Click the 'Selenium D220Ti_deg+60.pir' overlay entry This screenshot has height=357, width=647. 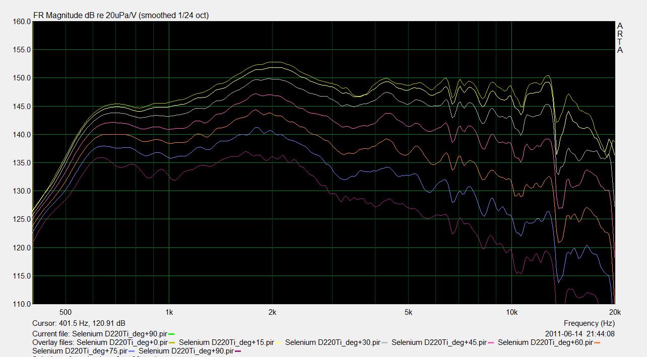pyautogui.click(x=545, y=342)
